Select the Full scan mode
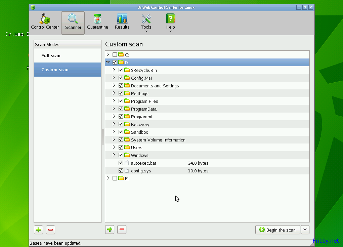The image size is (343, 247). [x=51, y=56]
